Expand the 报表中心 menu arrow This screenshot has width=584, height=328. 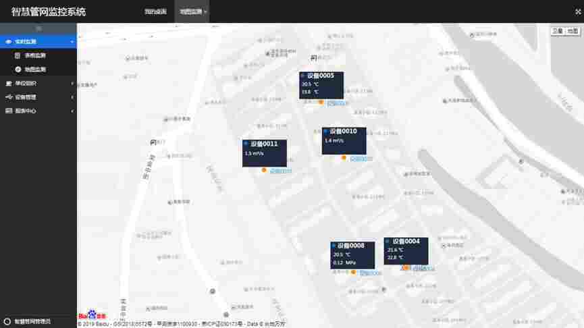[72, 110]
